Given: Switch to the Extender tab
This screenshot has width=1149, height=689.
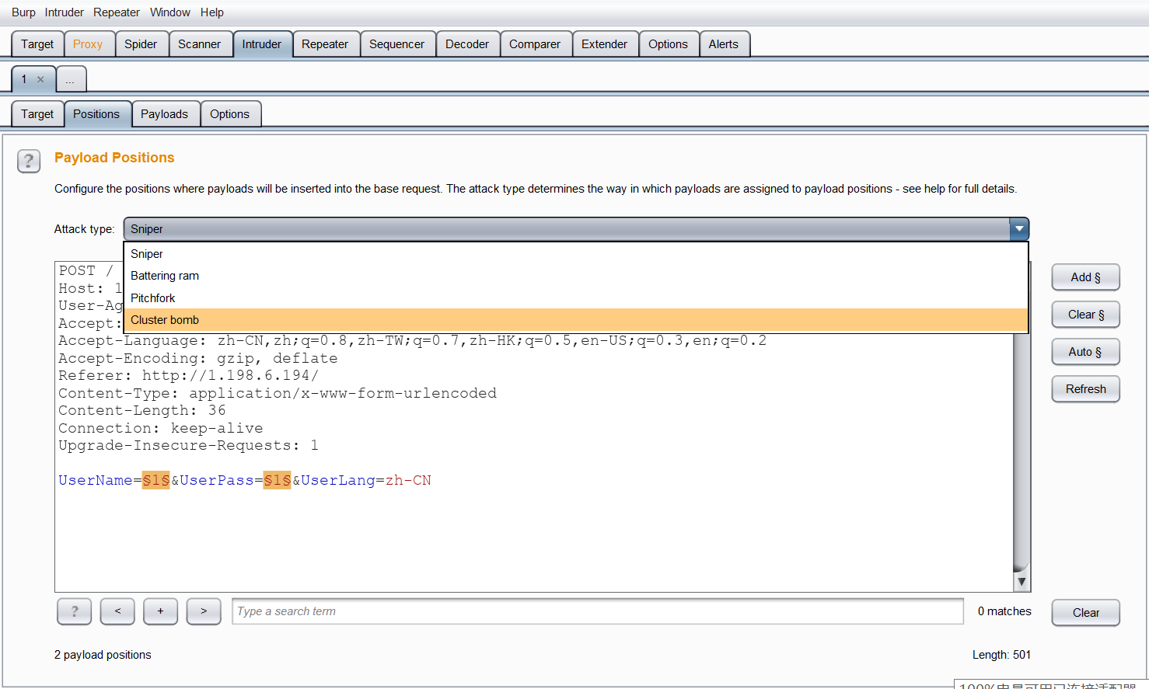Looking at the screenshot, I should pos(604,44).
